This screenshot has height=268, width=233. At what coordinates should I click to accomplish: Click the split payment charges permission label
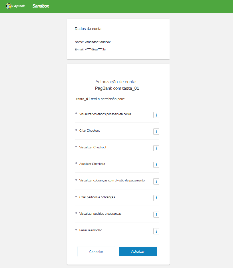click(x=112, y=180)
